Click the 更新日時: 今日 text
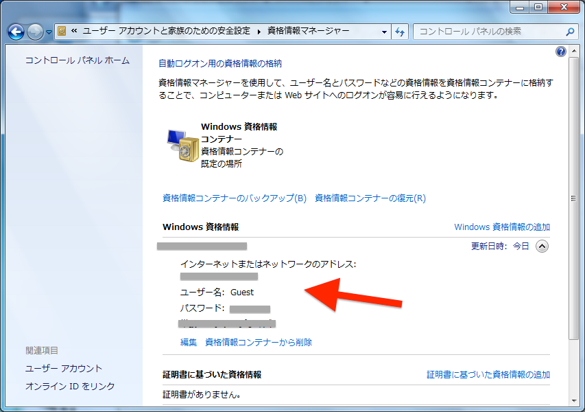The image size is (585, 412). pos(500,246)
